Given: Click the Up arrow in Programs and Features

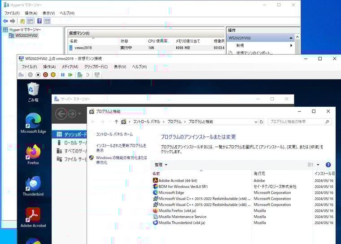Looking at the screenshot, I should click(x=116, y=122).
